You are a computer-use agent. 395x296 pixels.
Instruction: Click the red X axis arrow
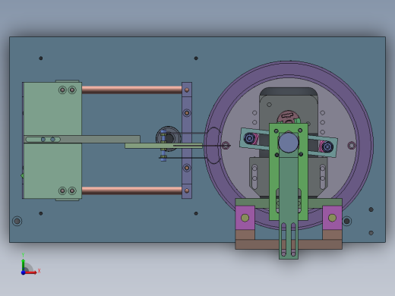tap(31, 272)
